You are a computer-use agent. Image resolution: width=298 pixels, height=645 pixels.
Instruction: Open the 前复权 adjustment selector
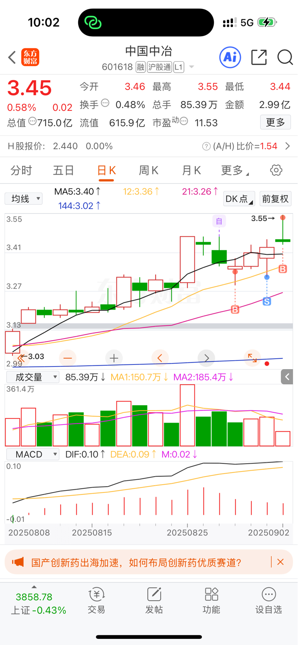(275, 199)
